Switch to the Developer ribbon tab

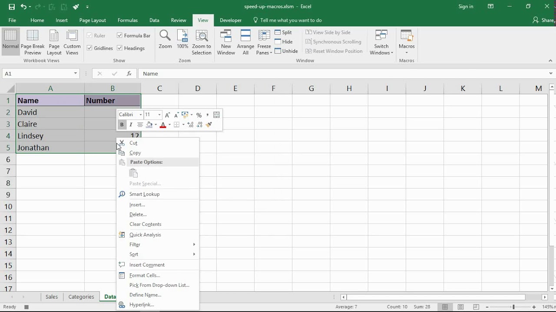coord(230,20)
